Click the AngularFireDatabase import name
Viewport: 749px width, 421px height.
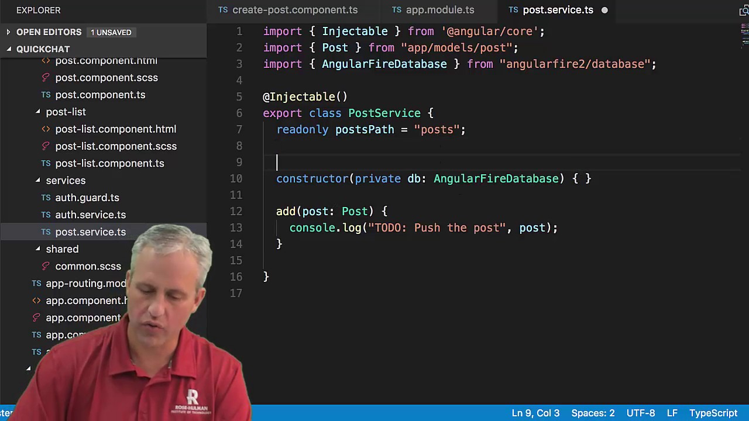[x=384, y=64]
